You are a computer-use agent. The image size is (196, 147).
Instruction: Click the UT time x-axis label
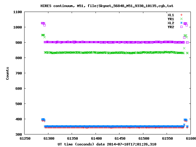point(107,144)
